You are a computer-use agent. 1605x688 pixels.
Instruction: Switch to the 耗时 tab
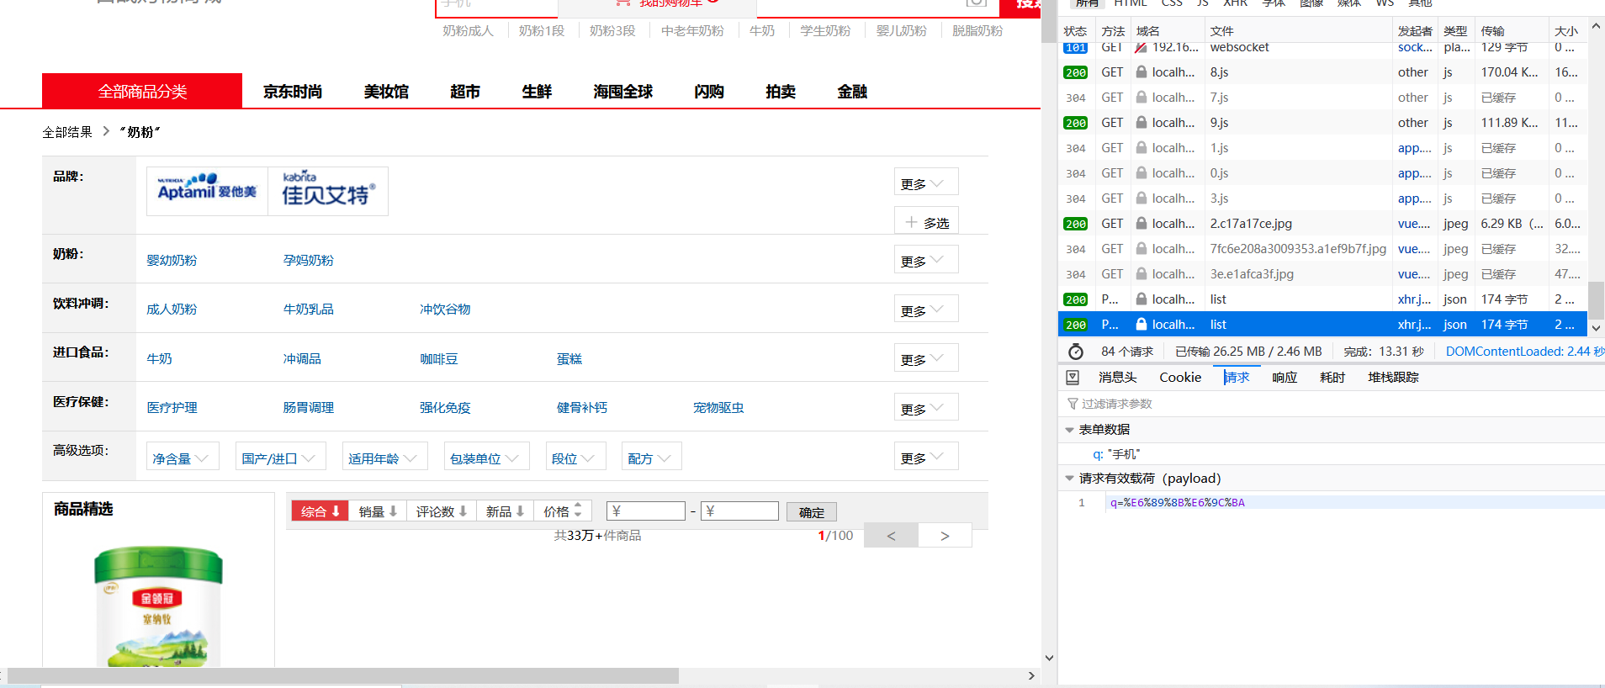[1332, 378]
